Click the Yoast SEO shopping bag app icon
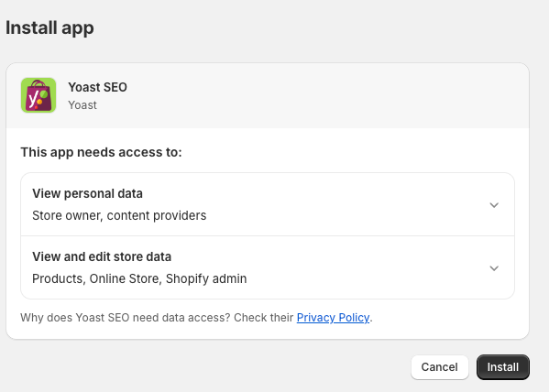The height and width of the screenshot is (392, 549). click(x=38, y=95)
